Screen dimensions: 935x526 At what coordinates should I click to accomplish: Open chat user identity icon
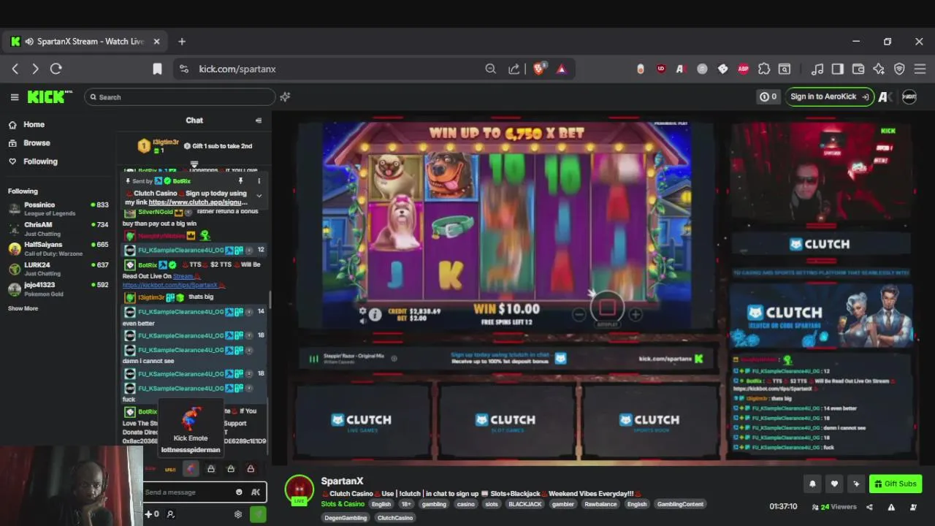[170, 514]
